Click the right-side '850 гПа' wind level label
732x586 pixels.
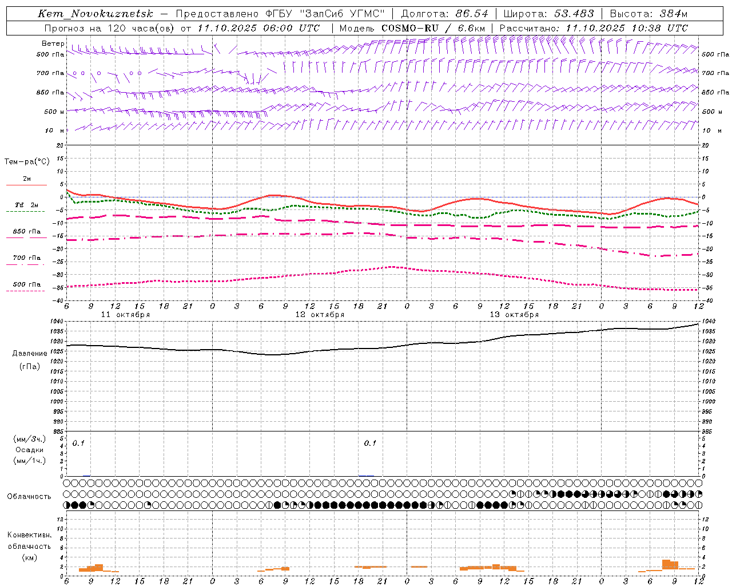(x=715, y=92)
